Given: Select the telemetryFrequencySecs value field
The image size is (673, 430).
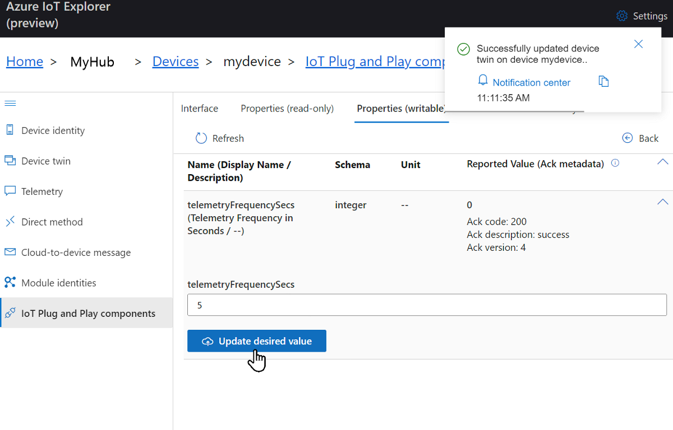Looking at the screenshot, I should click(427, 305).
